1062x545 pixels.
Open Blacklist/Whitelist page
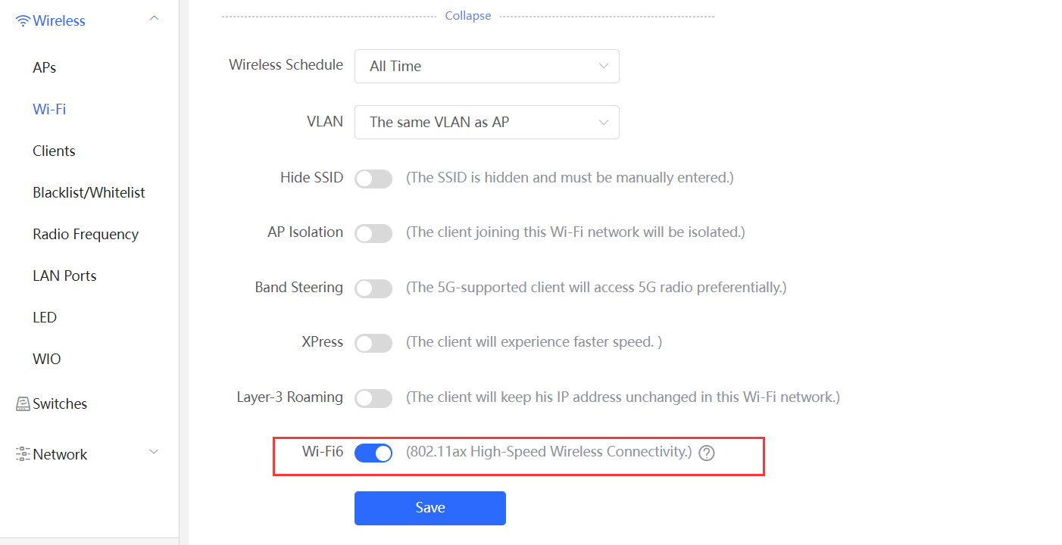point(89,193)
